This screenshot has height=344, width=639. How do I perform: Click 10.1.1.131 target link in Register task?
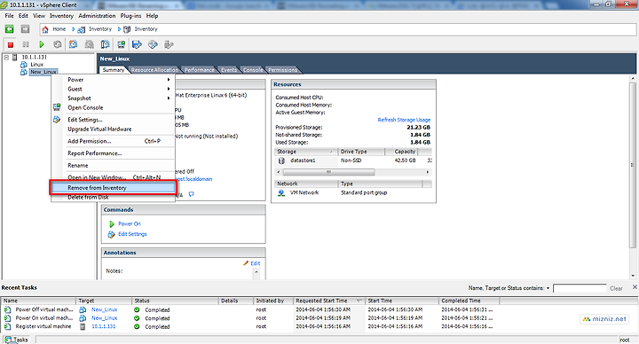(104, 326)
